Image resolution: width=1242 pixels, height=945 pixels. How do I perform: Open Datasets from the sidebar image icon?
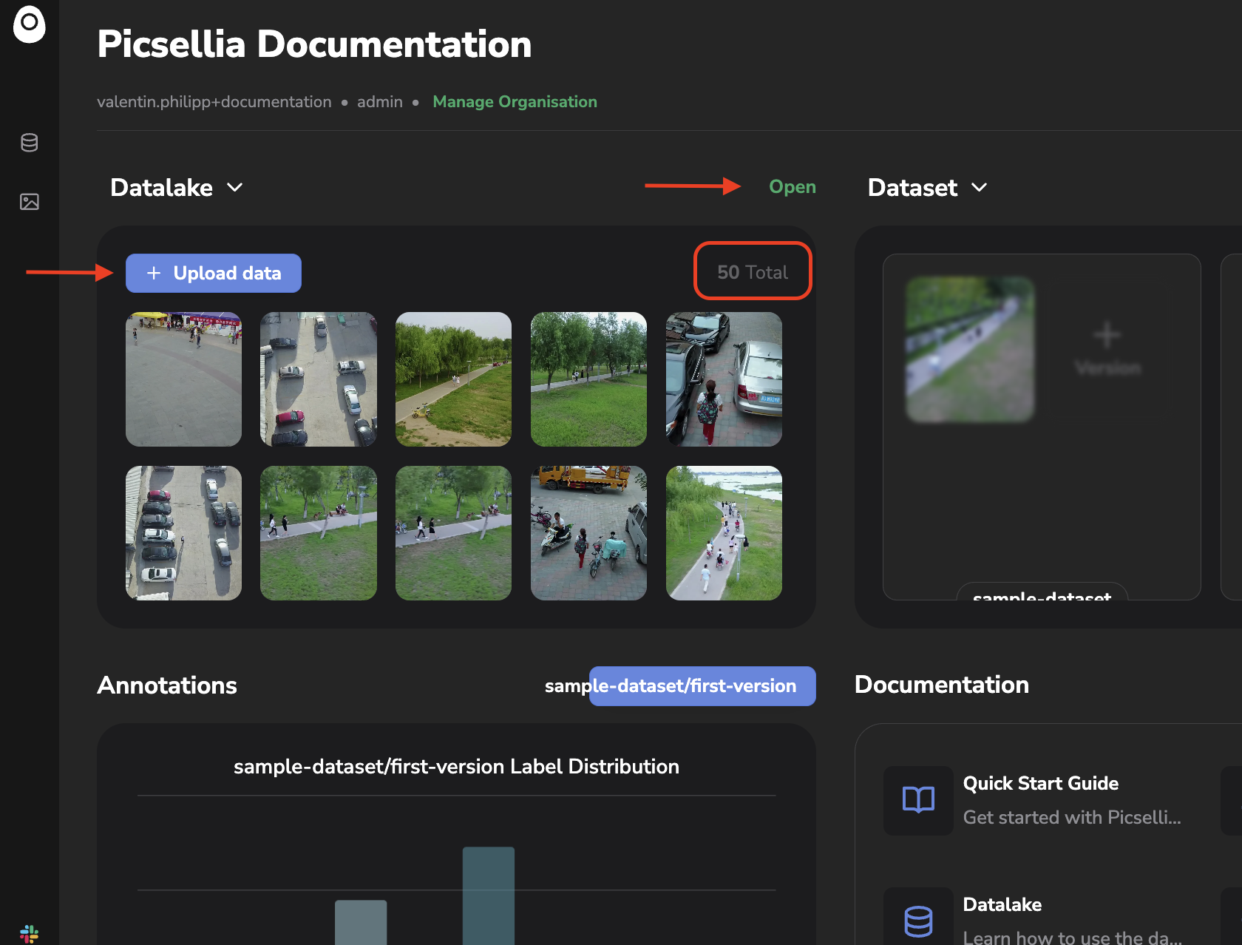pos(30,202)
